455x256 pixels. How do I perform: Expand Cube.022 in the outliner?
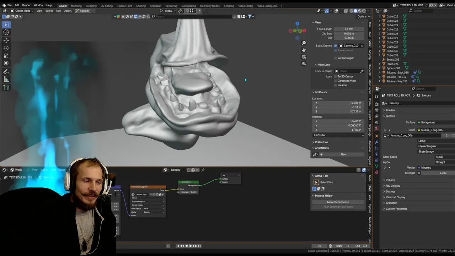(379, 16)
